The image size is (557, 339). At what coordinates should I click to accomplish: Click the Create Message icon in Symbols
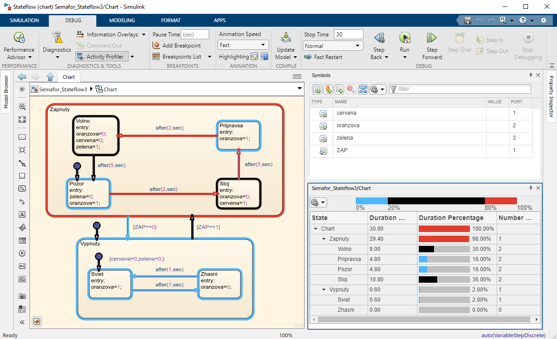coord(339,89)
